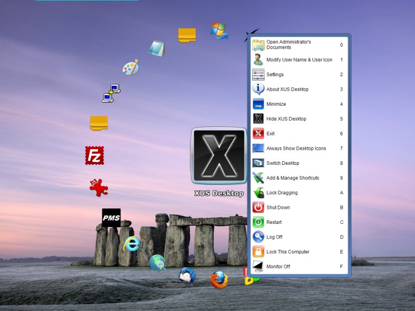Select Hide XUS Desktop menu item
The width and height of the screenshot is (415, 311).
[286, 119]
